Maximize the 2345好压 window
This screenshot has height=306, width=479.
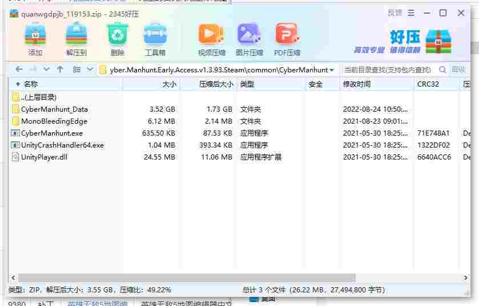pos(443,13)
